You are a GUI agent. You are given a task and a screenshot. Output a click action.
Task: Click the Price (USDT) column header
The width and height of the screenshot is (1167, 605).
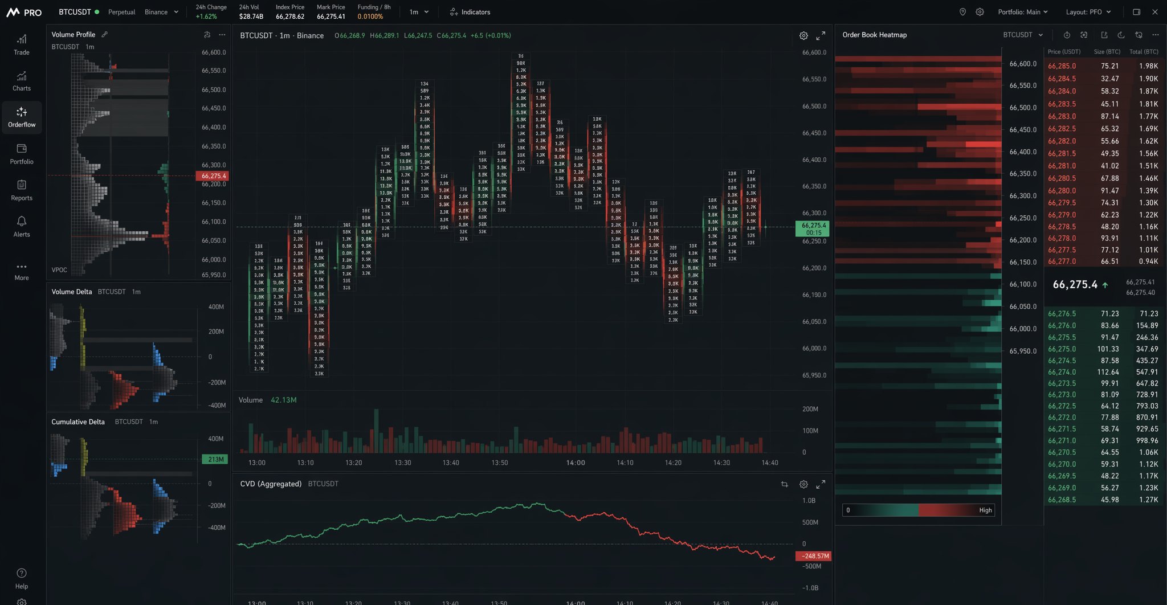coord(1064,52)
